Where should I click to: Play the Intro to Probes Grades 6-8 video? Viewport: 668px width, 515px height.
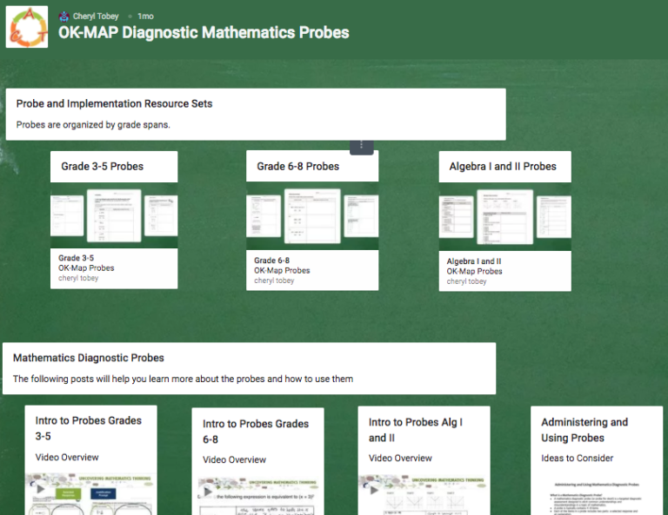[208, 492]
